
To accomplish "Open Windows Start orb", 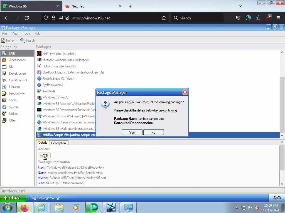I will tap(7, 207).
